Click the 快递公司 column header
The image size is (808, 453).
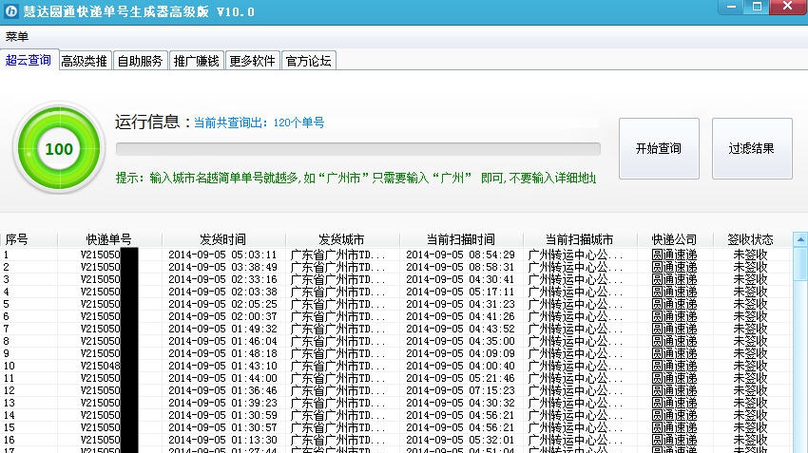pos(674,239)
